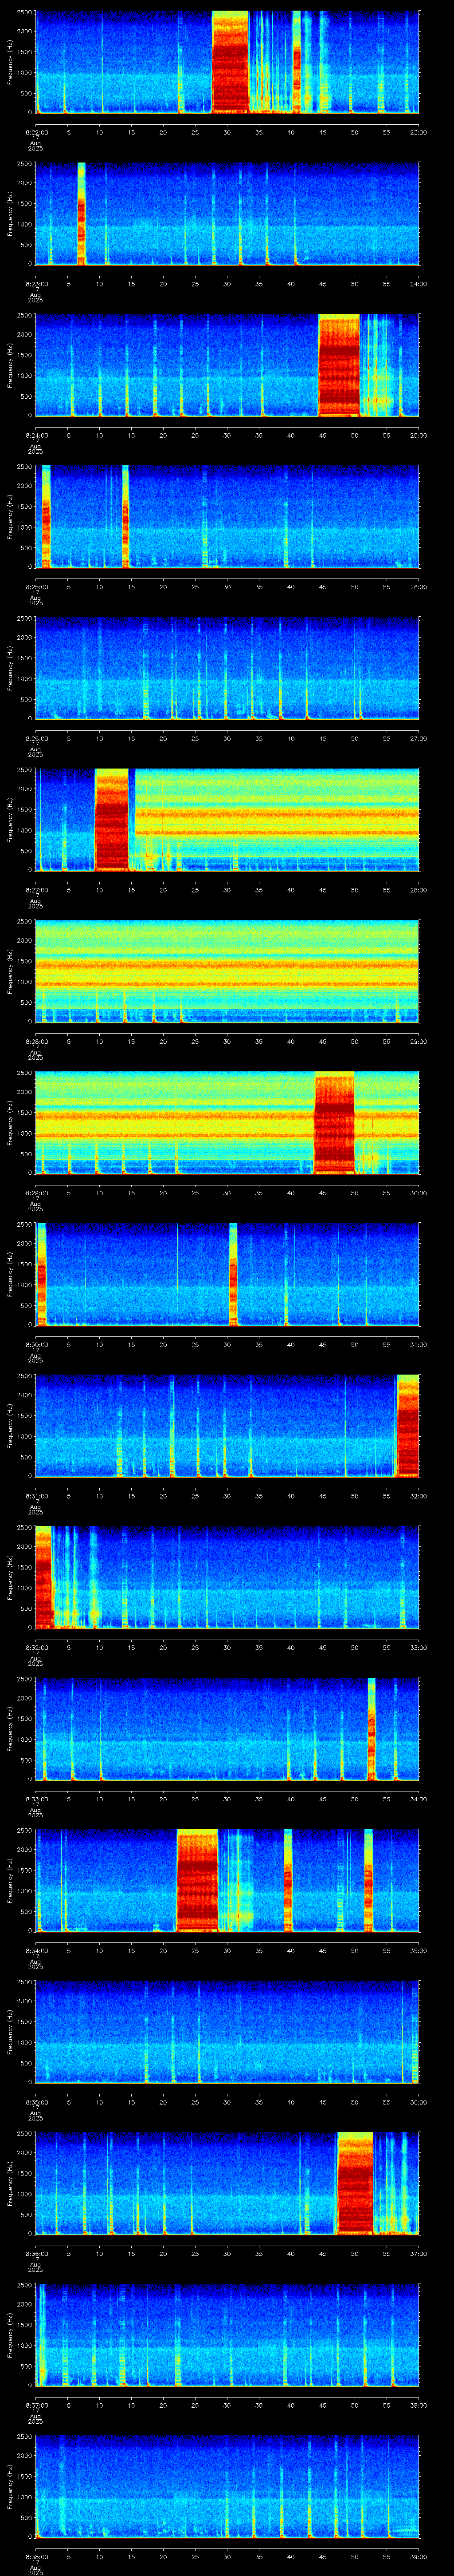Click the 26:00 end time label

418,586
